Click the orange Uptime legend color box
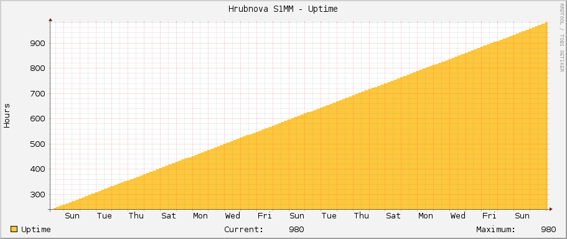This screenshot has height=239, width=567. [x=14, y=229]
